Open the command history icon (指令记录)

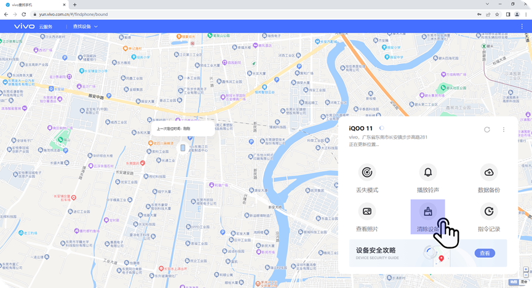[x=489, y=211]
